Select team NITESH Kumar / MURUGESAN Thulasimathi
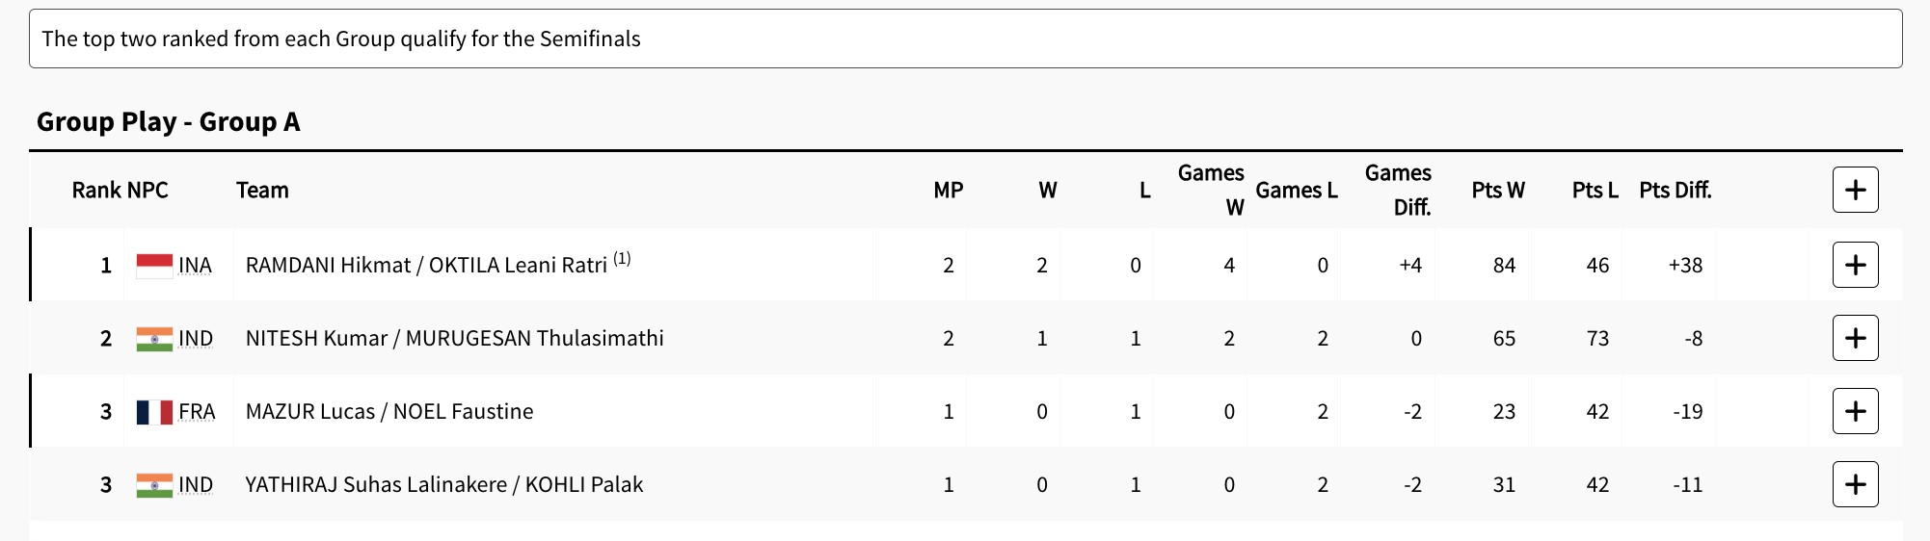The image size is (1930, 541). pyautogui.click(x=454, y=339)
